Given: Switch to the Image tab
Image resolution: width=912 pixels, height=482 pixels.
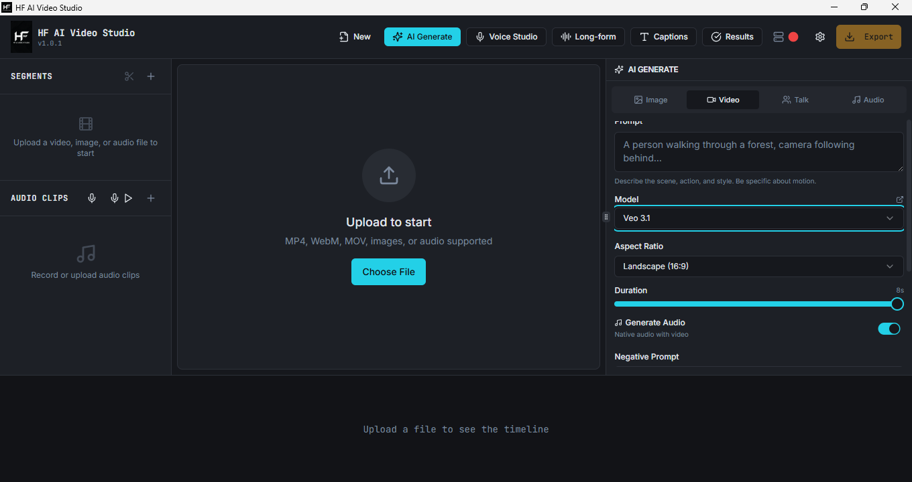Looking at the screenshot, I should pyautogui.click(x=650, y=100).
